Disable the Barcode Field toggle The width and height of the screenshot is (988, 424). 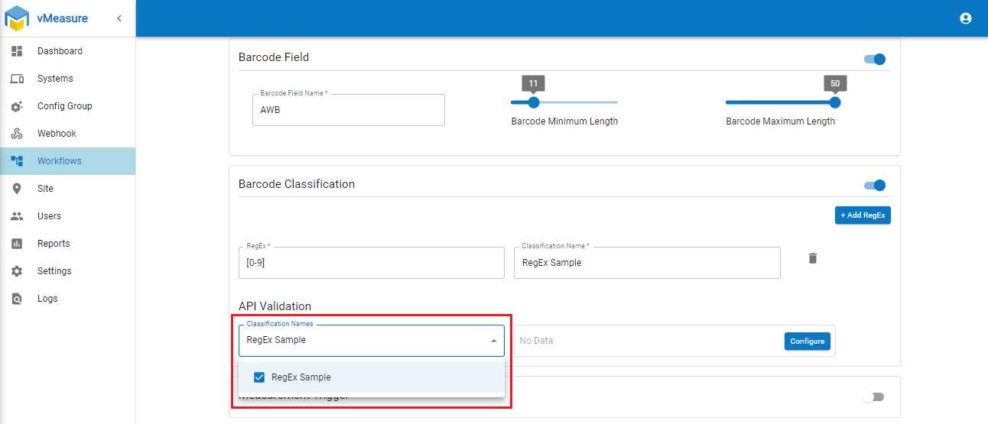click(x=875, y=59)
